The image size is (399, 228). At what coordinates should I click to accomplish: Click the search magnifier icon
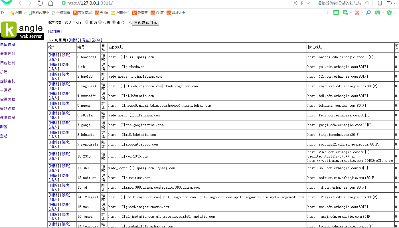click(367, 3)
